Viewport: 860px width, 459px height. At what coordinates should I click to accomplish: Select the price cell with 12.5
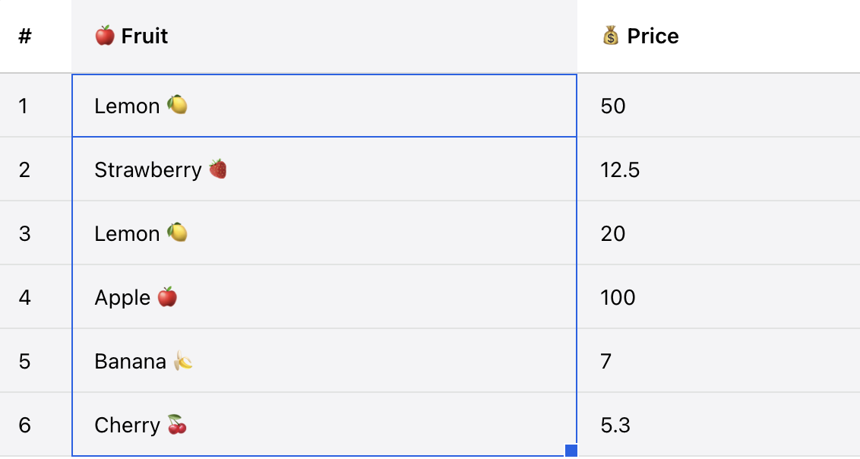click(x=620, y=169)
